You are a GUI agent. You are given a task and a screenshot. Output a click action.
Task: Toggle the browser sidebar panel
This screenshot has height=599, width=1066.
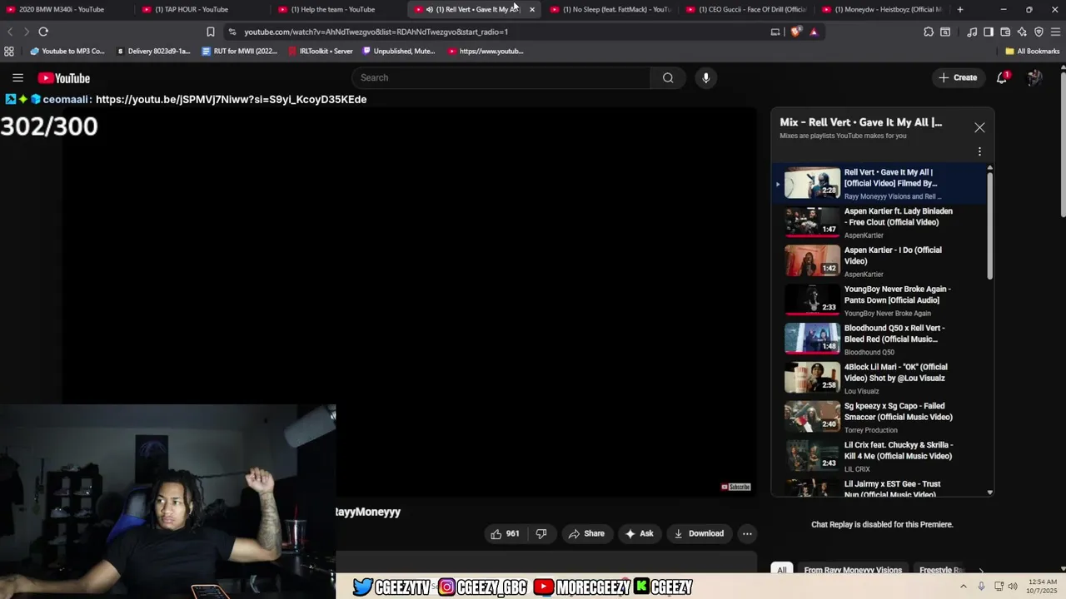[x=989, y=32]
